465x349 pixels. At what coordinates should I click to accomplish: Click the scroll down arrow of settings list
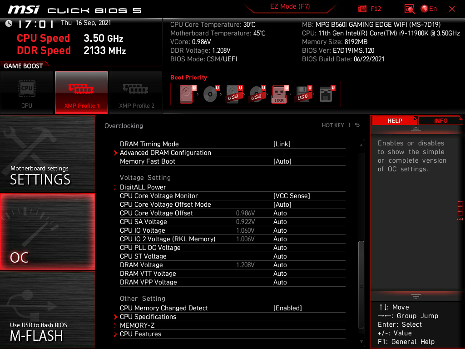pyautogui.click(x=361, y=342)
